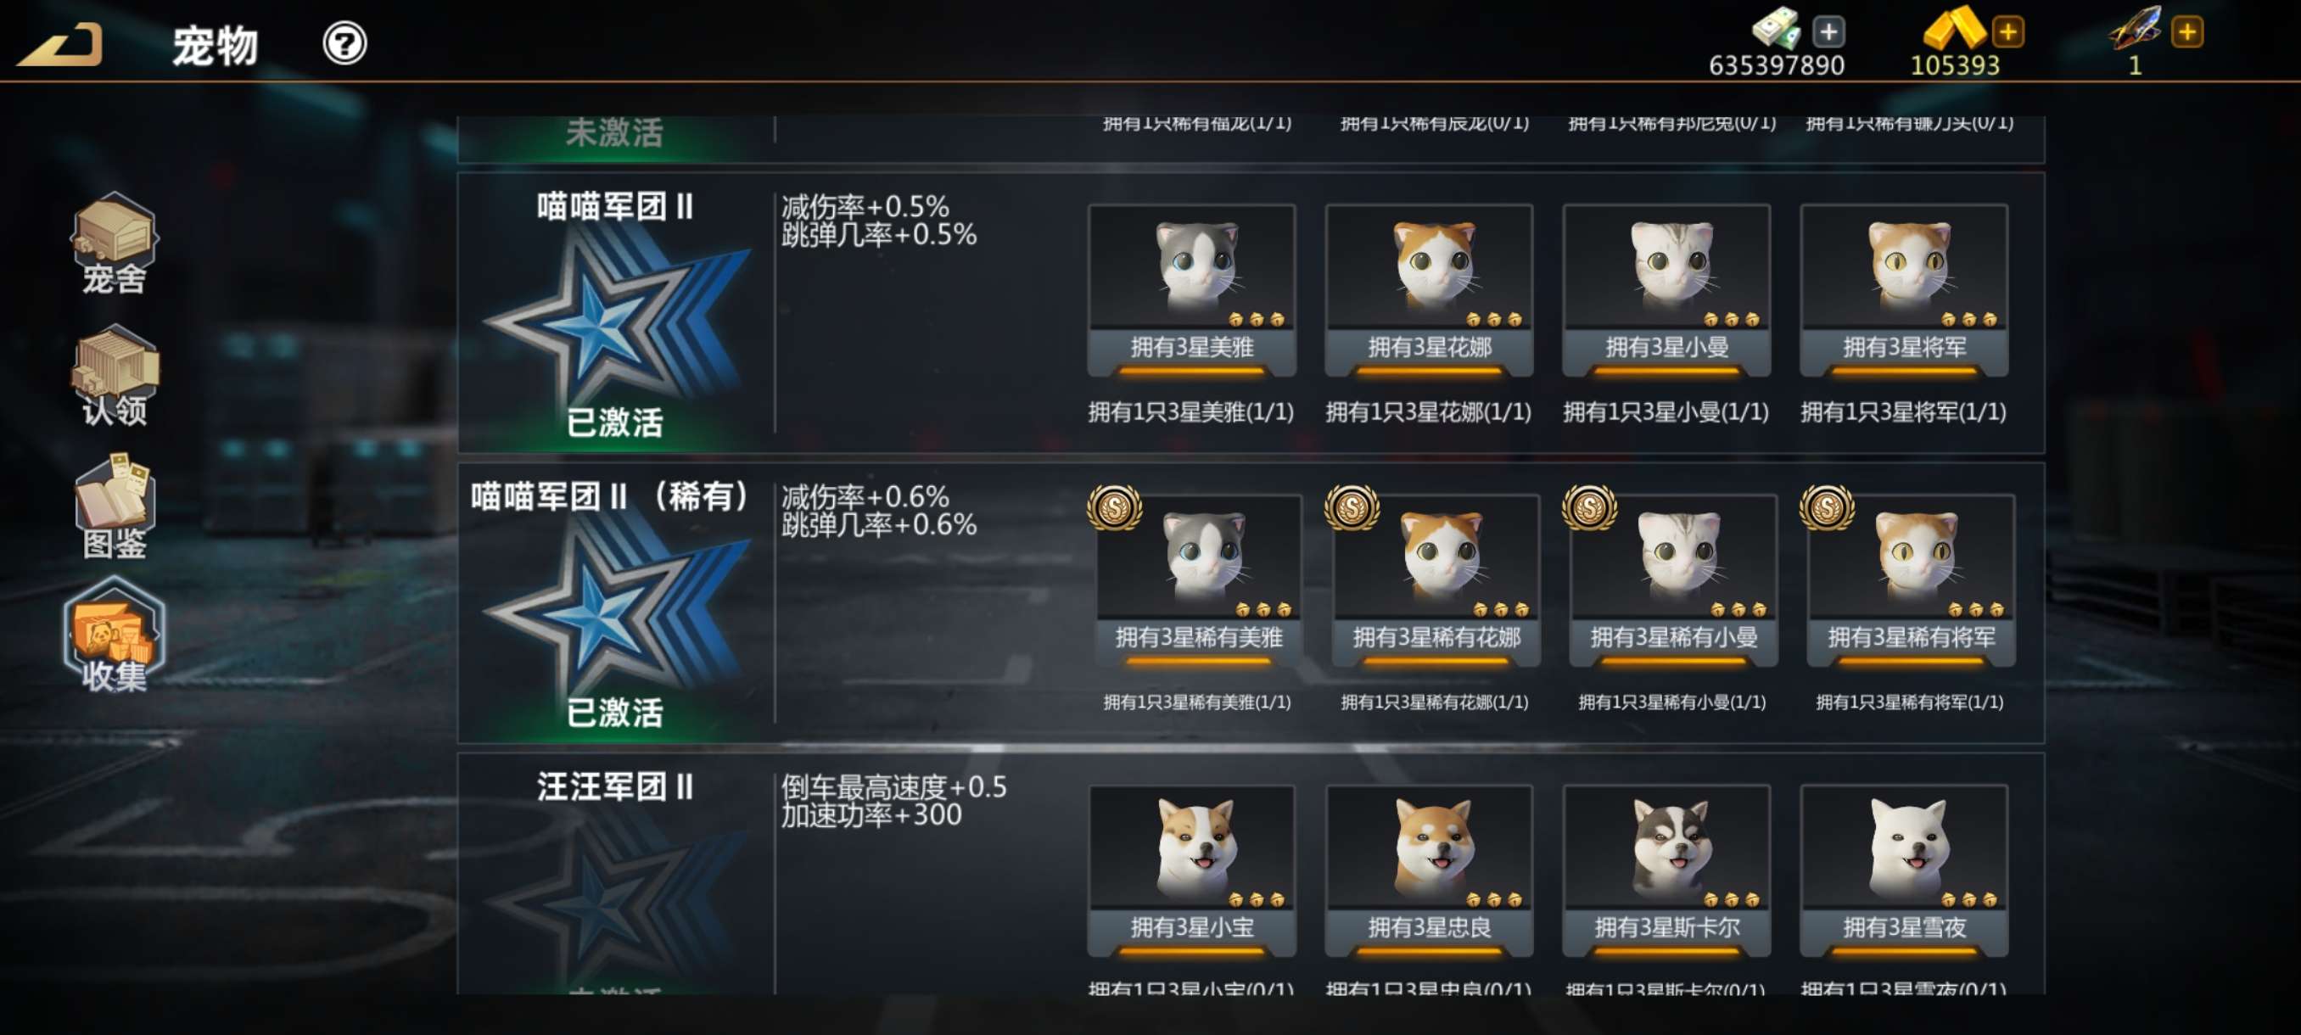This screenshot has height=1035, width=2301.
Task: Open the 图鉴 pet codex tab
Action: [115, 506]
